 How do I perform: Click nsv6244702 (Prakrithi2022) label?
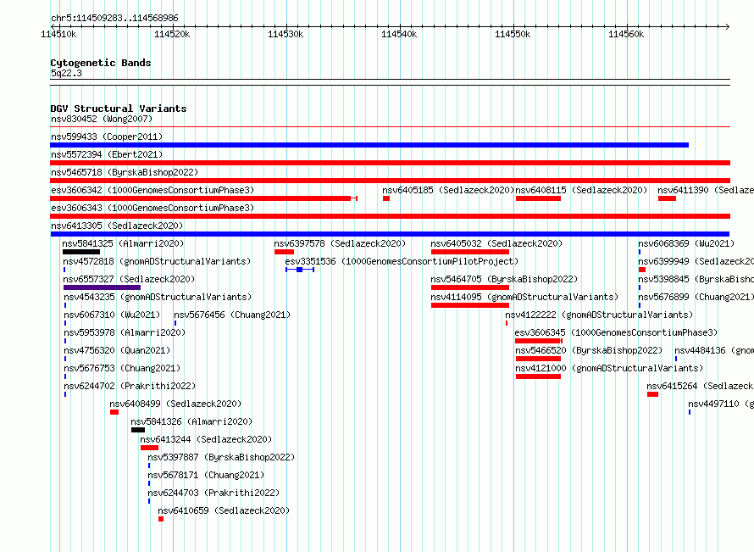130,386
